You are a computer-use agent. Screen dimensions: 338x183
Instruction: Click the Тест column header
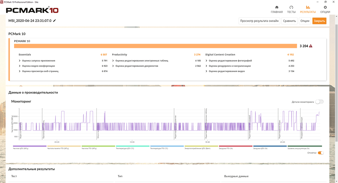14,176
